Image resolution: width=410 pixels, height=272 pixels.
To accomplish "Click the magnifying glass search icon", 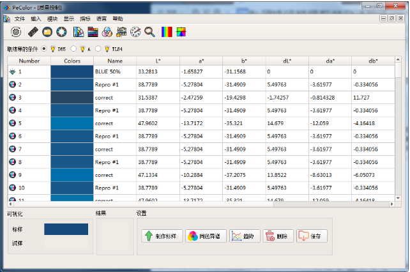I will click(149, 32).
